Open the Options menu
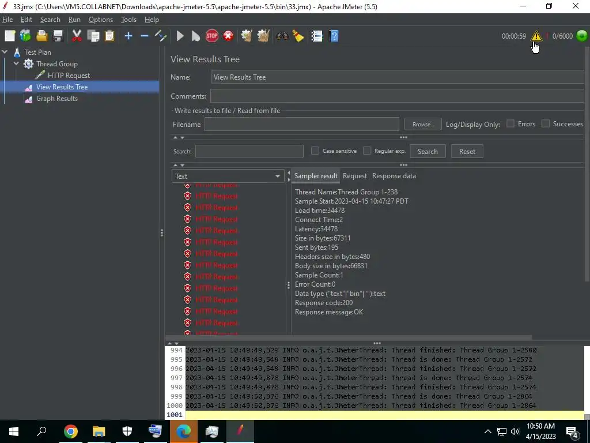 [100, 20]
